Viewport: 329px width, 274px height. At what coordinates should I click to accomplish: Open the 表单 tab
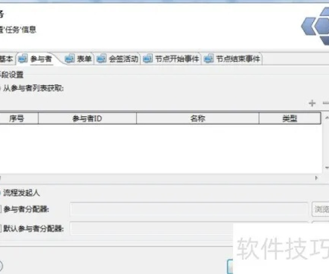(78, 59)
